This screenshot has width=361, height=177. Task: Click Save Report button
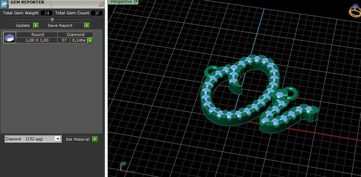(65, 25)
